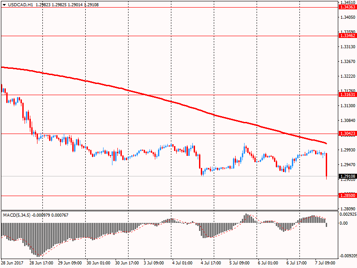Click the 1.33130 price scale value
Viewport: 357px width, 268px height.
pos(348,47)
